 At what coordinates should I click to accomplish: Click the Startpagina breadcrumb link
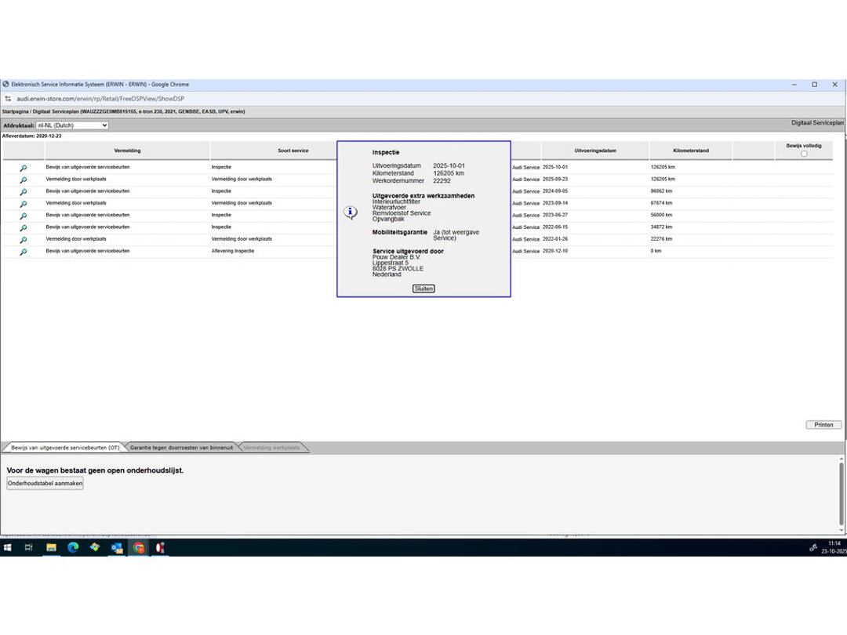tap(16, 112)
